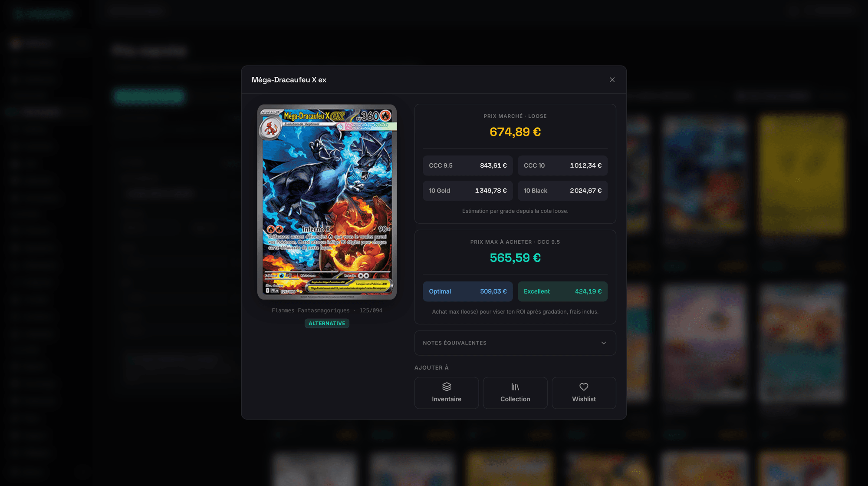Expand the Notes équivalentes section
Viewport: 868px width, 486px height.
click(x=515, y=343)
